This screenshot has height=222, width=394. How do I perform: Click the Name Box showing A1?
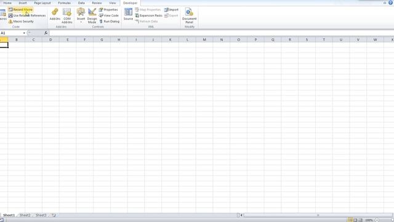(11, 33)
